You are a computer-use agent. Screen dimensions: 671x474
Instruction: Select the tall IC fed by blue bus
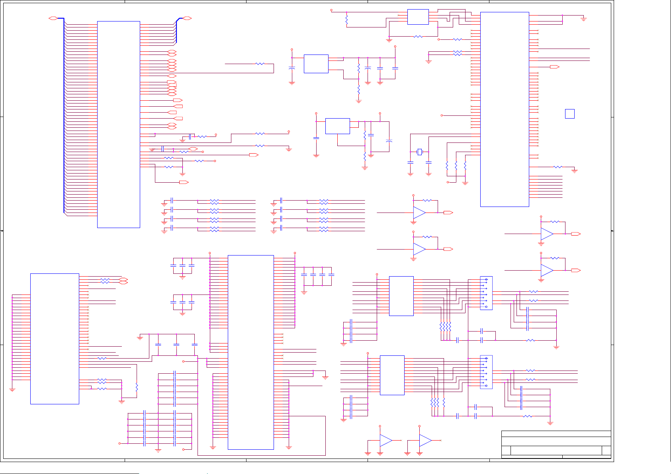tap(119, 125)
